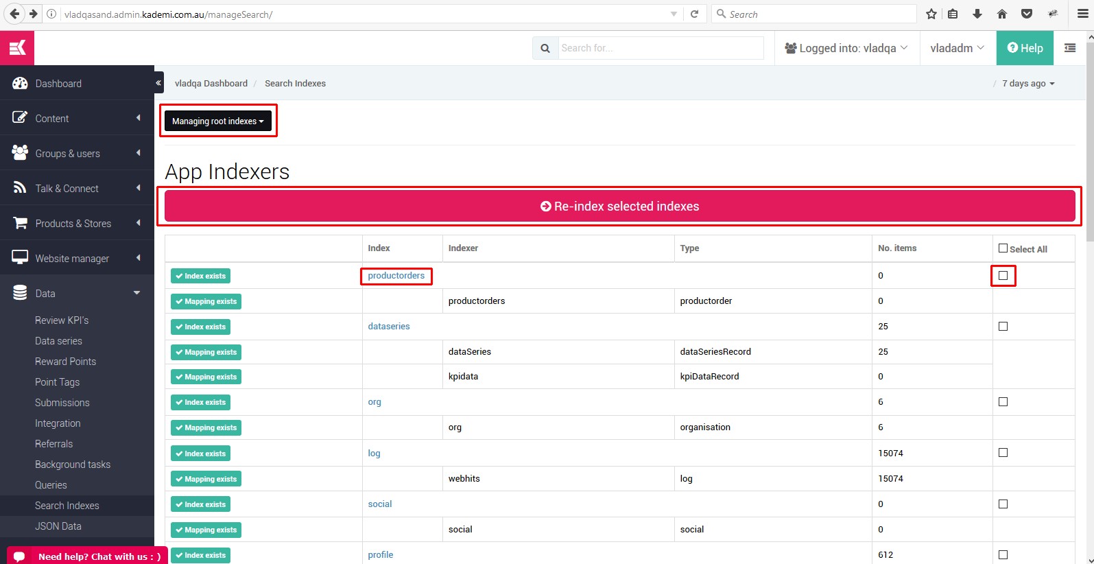Click the Content edit icon
1094x564 pixels.
(20, 117)
